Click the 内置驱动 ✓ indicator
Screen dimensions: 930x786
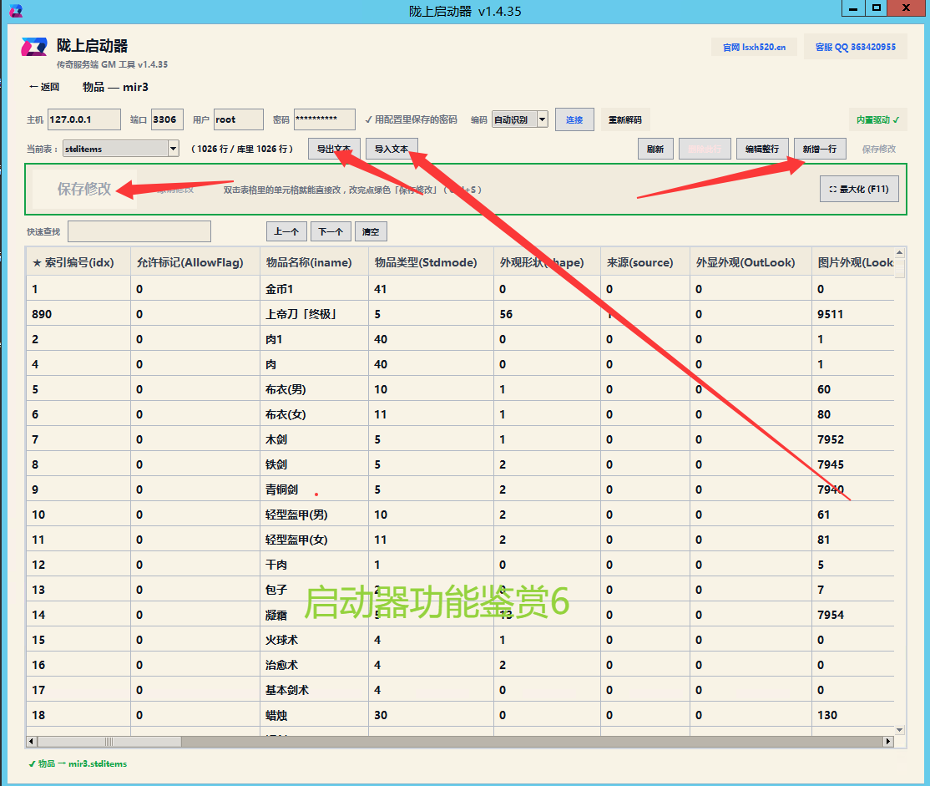(x=877, y=120)
